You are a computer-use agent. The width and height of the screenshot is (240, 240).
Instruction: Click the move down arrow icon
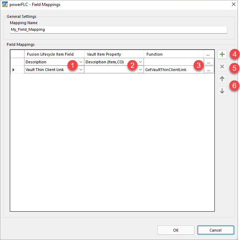pos(222,91)
